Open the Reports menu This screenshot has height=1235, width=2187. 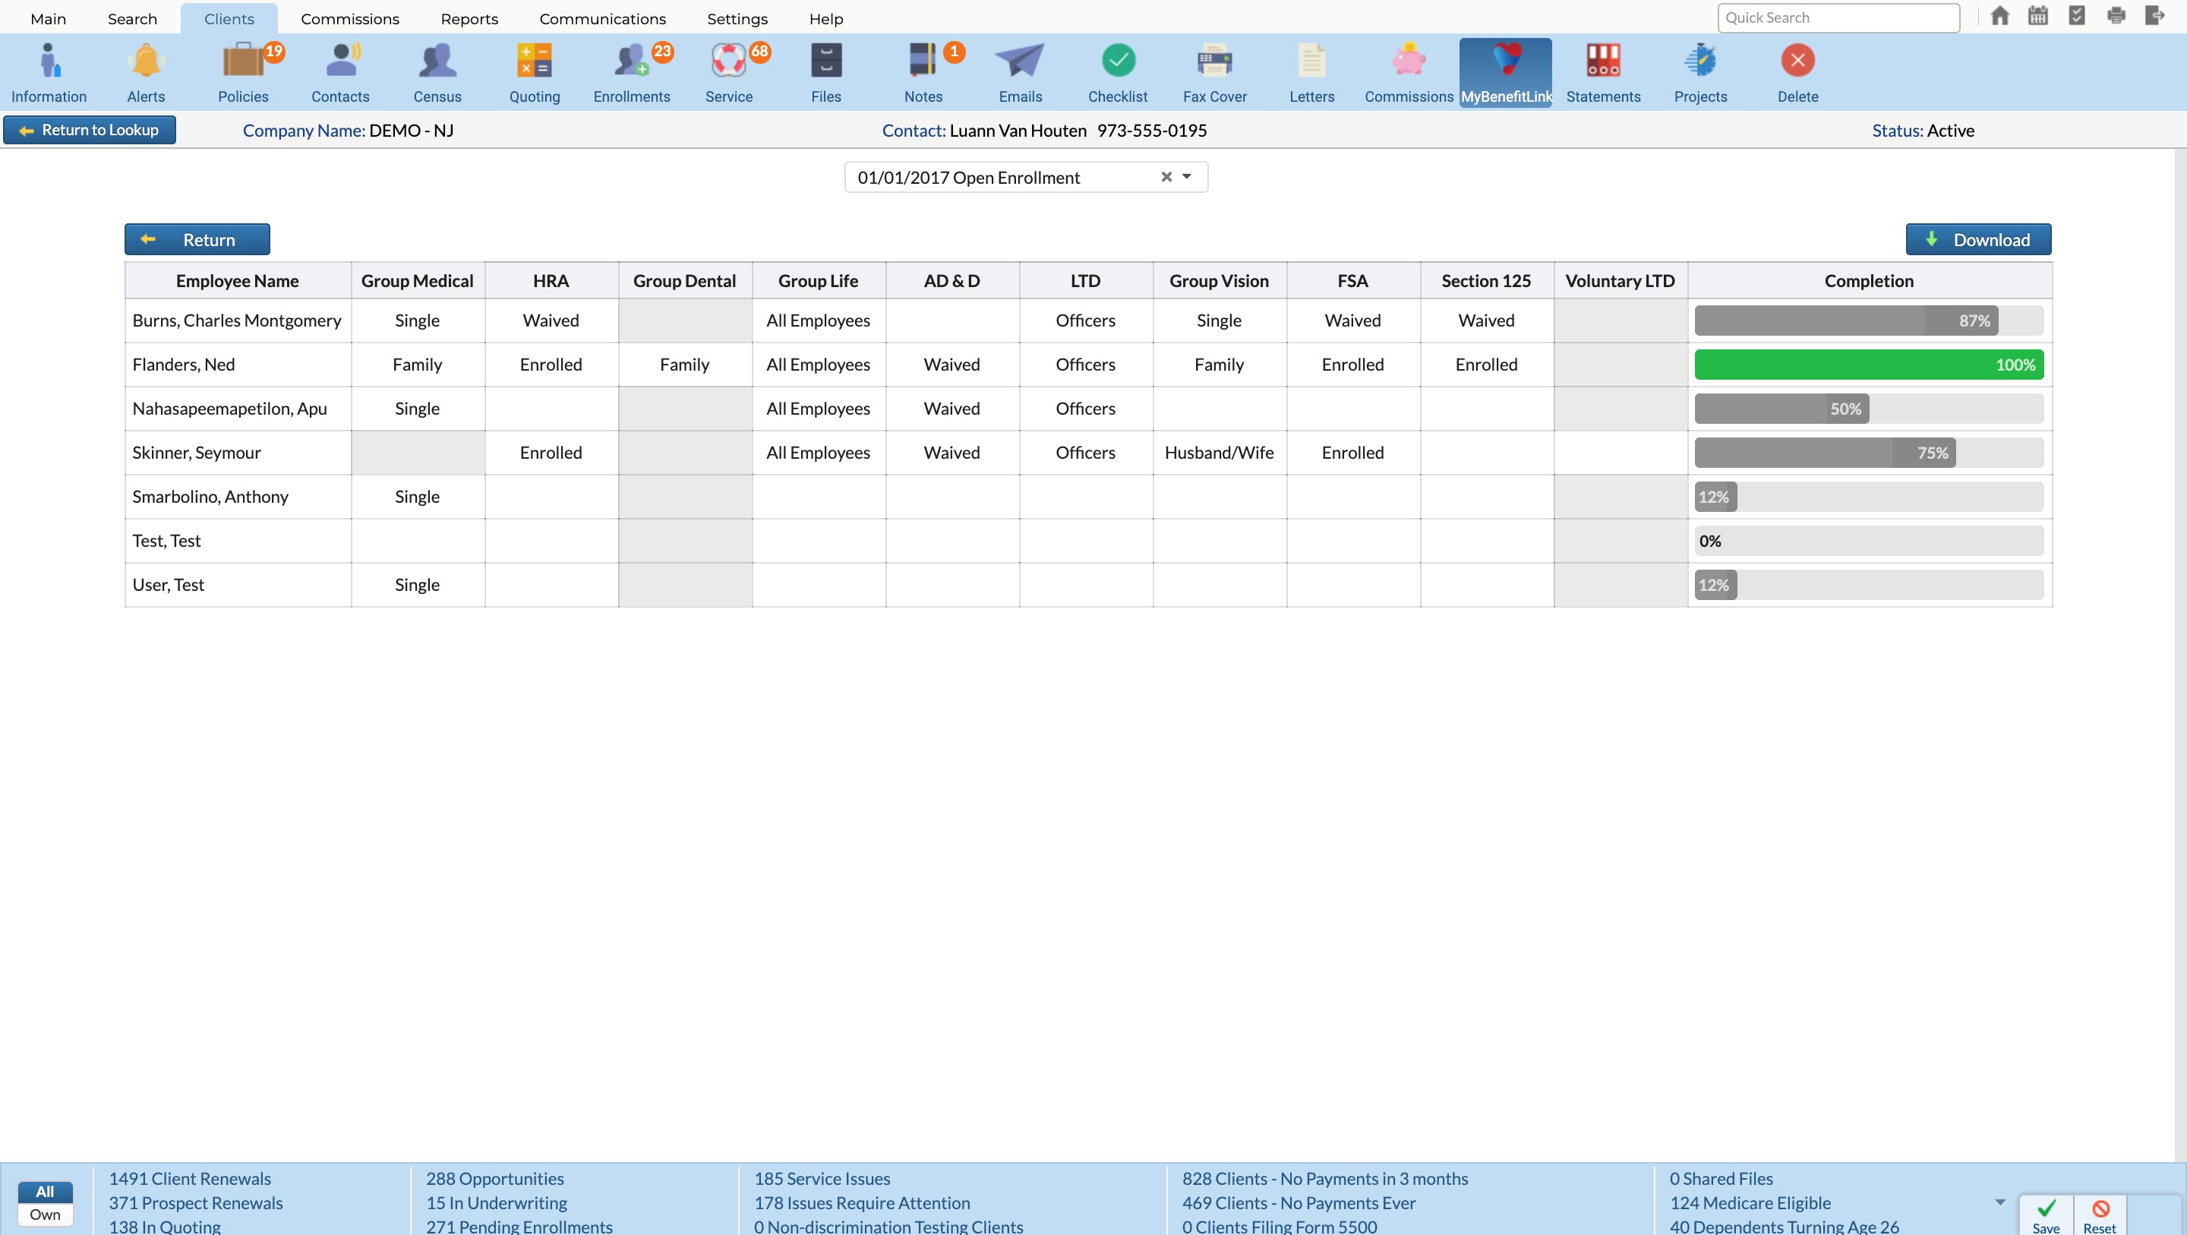point(469,19)
